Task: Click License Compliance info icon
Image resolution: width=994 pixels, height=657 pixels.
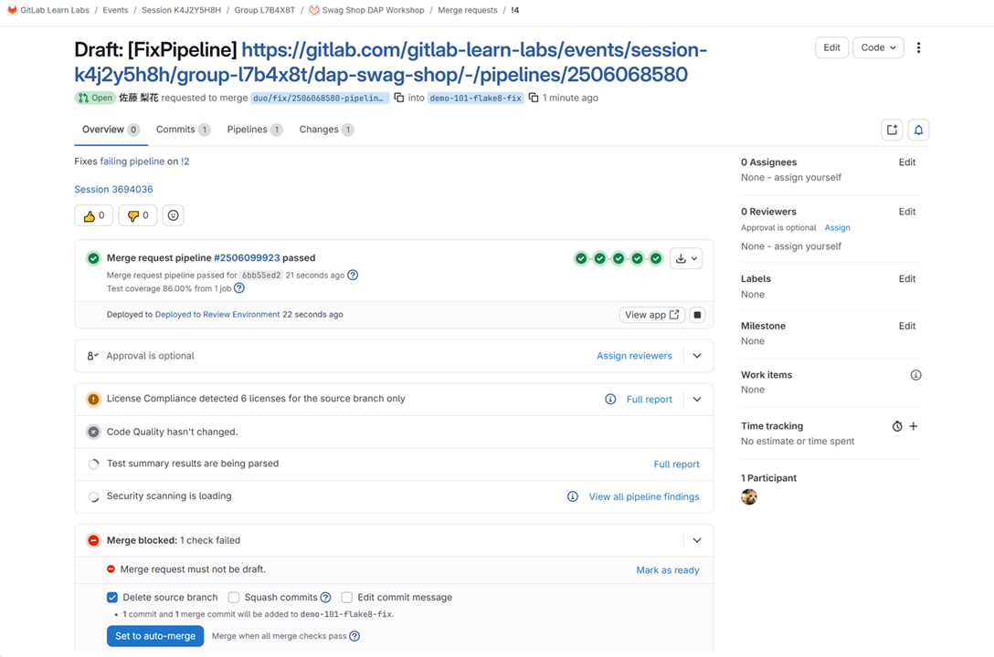Action: (x=610, y=399)
